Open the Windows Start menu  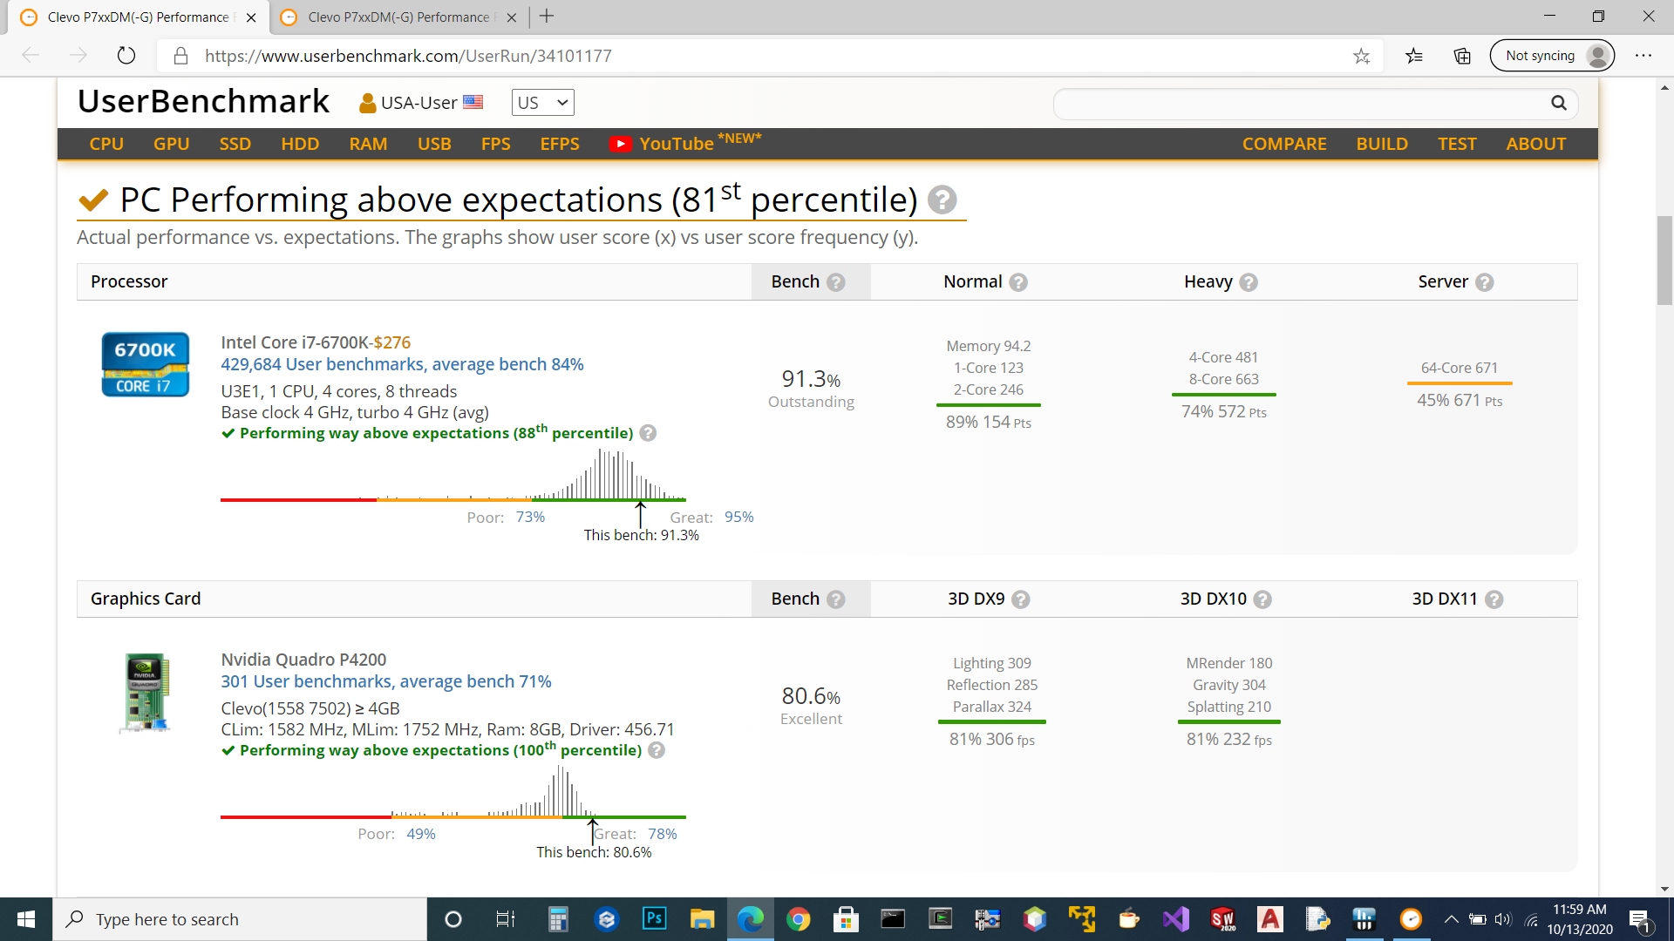26,919
